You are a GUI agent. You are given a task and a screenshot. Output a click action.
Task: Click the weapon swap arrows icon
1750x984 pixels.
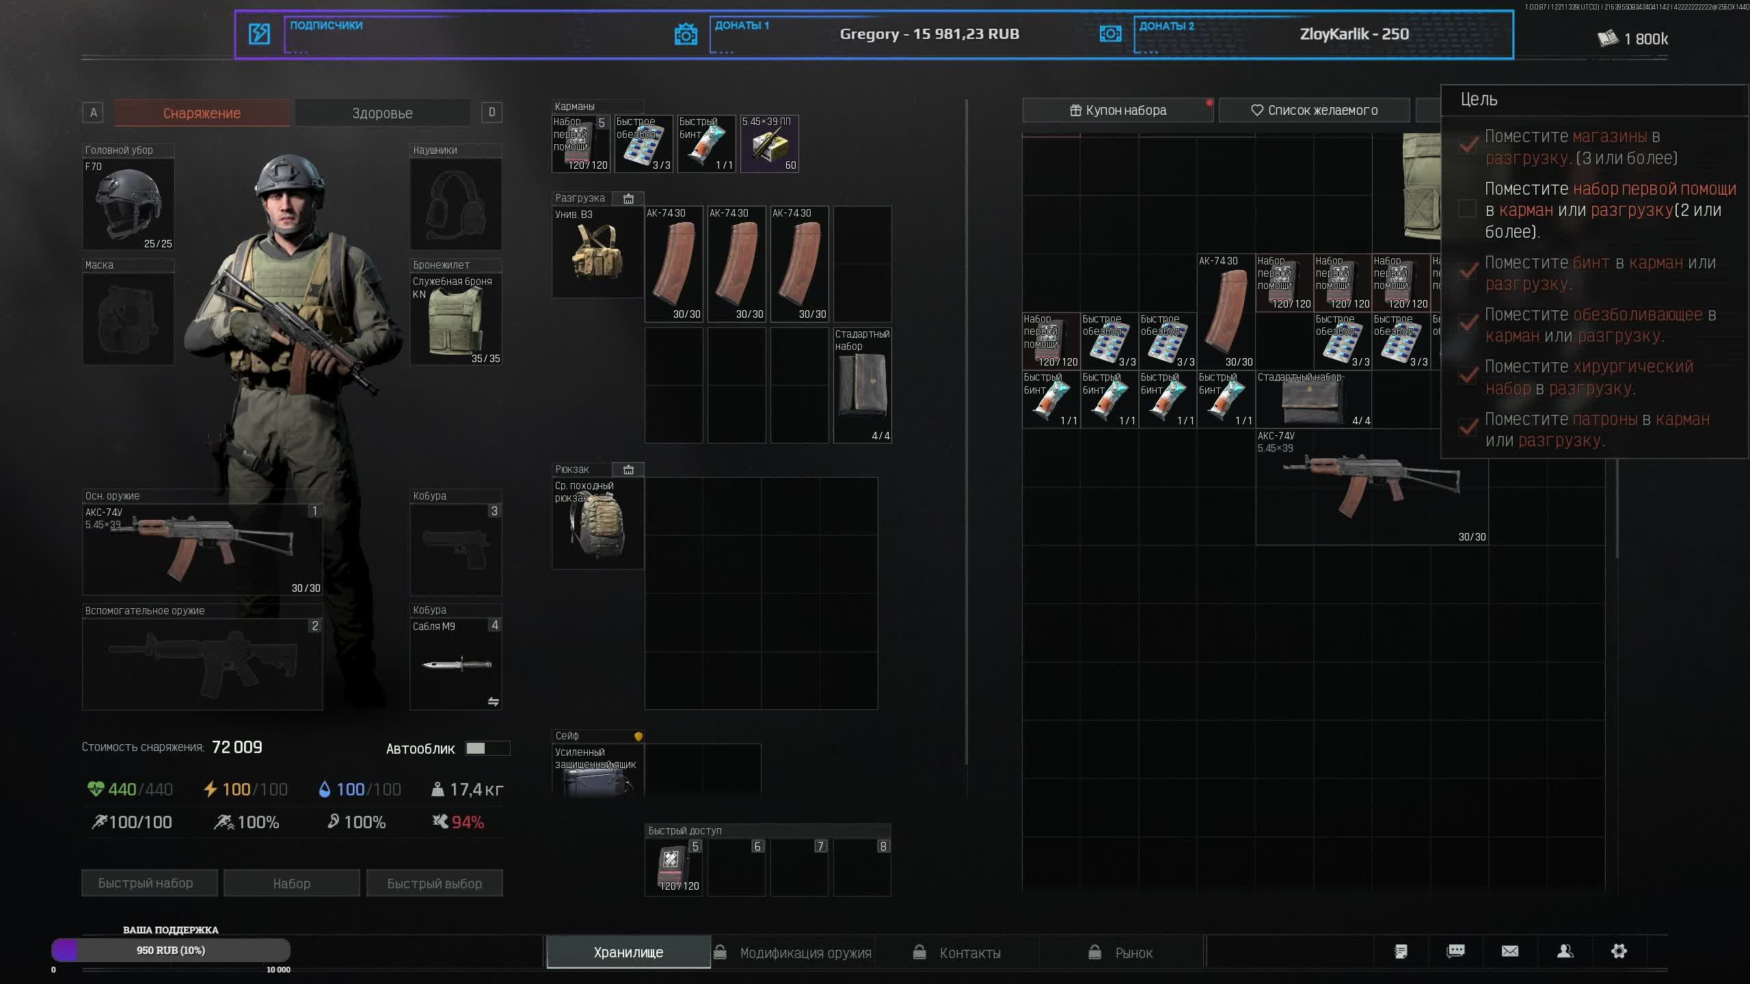pos(493,702)
